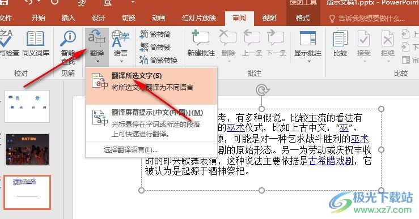Switch to the Transitions (切换) tab
Image resolution: width=419 pixels, height=219 pixels.
pyautogui.click(x=129, y=18)
